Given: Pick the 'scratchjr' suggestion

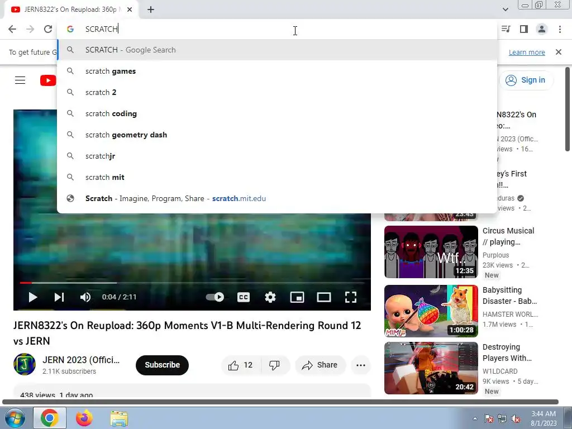Looking at the screenshot, I should tap(277, 156).
